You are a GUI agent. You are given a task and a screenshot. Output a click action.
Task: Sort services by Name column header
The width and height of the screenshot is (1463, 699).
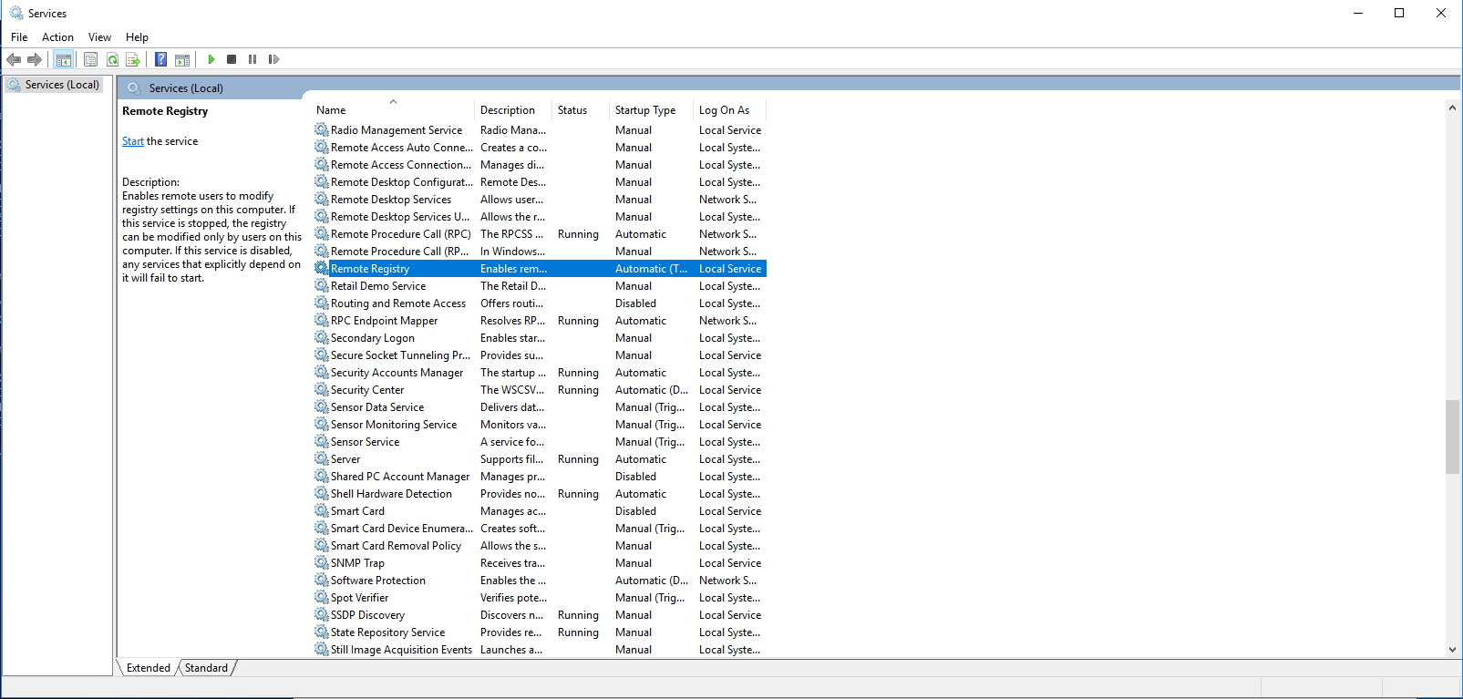331,110
